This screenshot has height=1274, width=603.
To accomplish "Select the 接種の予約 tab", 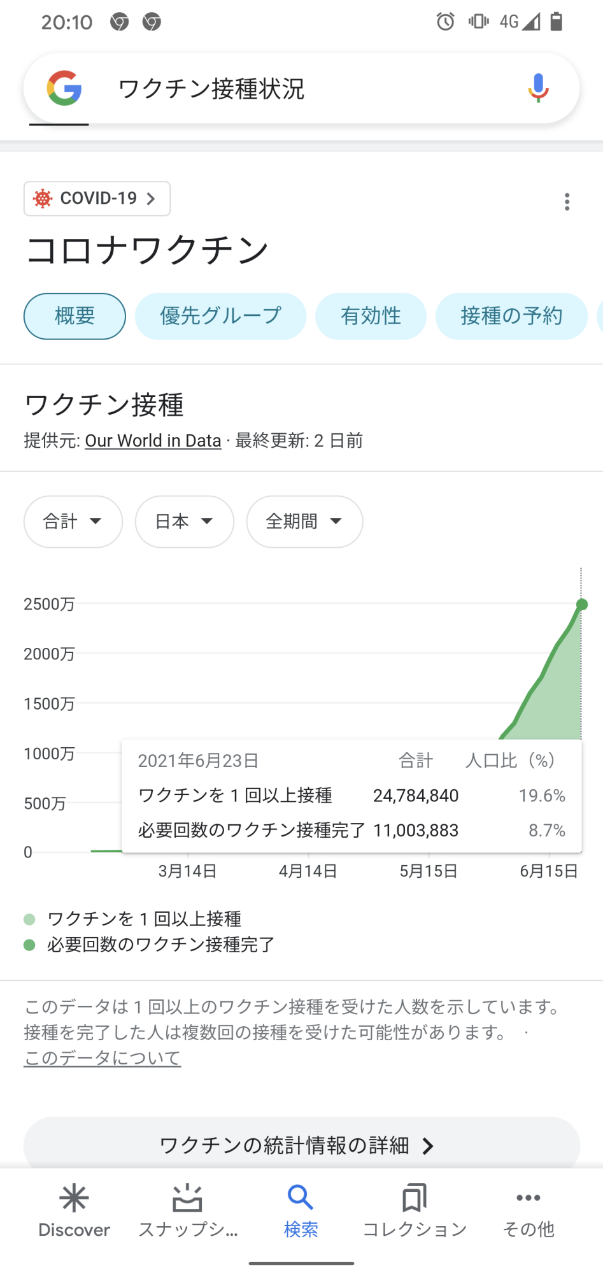I will pos(511,316).
